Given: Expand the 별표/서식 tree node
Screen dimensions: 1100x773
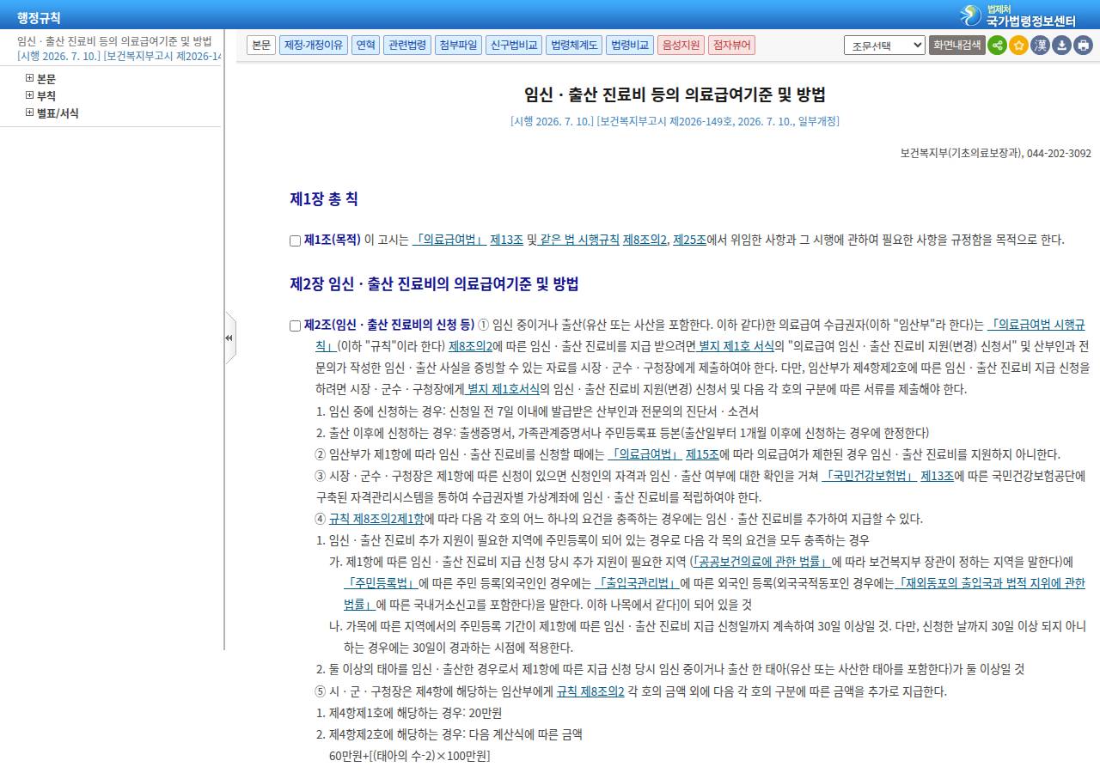Looking at the screenshot, I should click(30, 113).
